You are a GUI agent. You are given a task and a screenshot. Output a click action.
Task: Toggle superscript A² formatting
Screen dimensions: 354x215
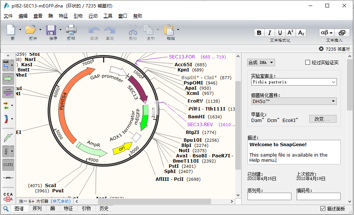291,33
